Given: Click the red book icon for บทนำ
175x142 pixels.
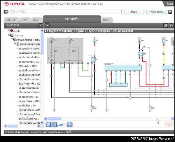Looking at the screenshot, I should click(12, 31).
